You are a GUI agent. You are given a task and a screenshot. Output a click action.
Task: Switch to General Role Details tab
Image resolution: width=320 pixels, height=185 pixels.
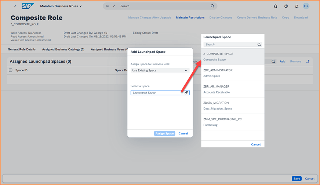click(22, 49)
